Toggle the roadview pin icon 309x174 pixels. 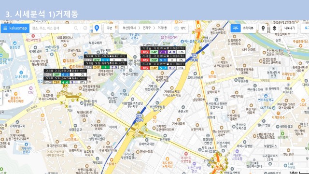[263, 28]
